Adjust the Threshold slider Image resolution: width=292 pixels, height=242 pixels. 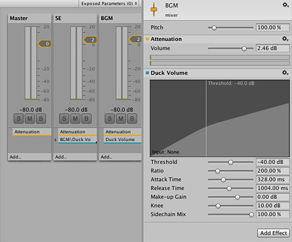(x=231, y=162)
